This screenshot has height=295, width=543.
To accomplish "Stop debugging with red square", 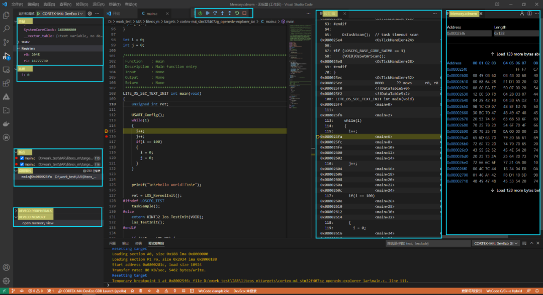I will point(244,13).
